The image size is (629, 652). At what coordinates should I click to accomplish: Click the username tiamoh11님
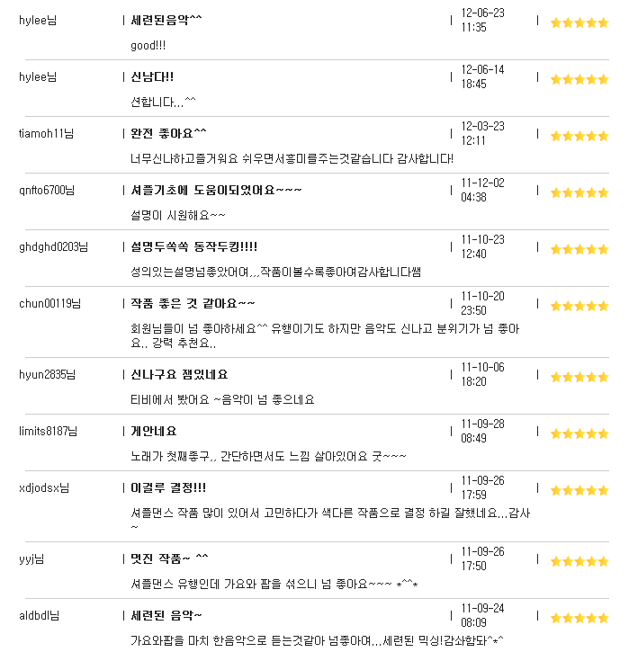pos(46,133)
